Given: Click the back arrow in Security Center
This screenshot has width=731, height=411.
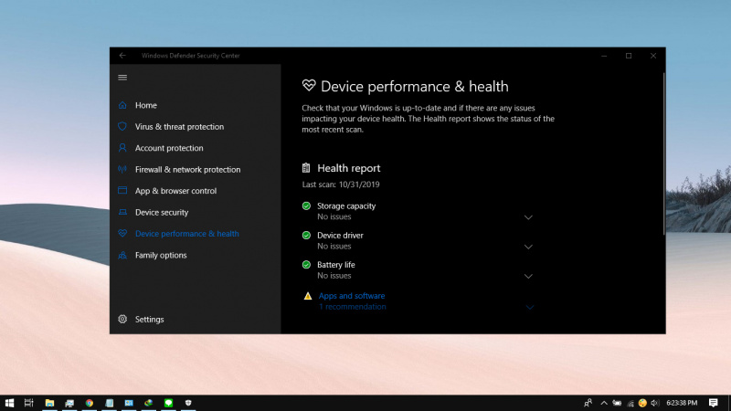Looking at the screenshot, I should [122, 56].
